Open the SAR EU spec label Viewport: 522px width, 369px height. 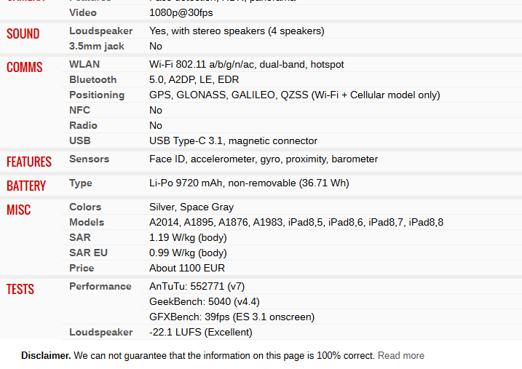point(88,253)
